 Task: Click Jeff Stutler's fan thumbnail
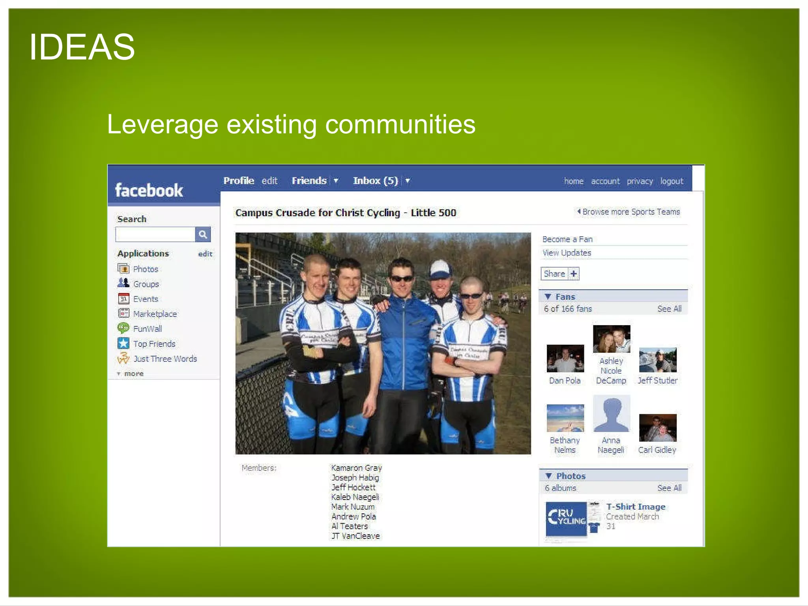(x=658, y=360)
